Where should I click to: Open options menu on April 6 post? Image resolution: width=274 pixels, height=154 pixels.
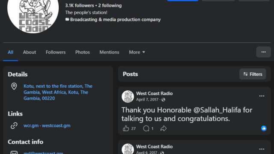tap(262, 149)
